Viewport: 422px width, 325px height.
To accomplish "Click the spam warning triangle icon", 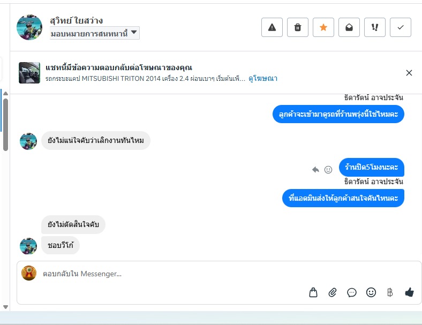I will click(x=272, y=27).
